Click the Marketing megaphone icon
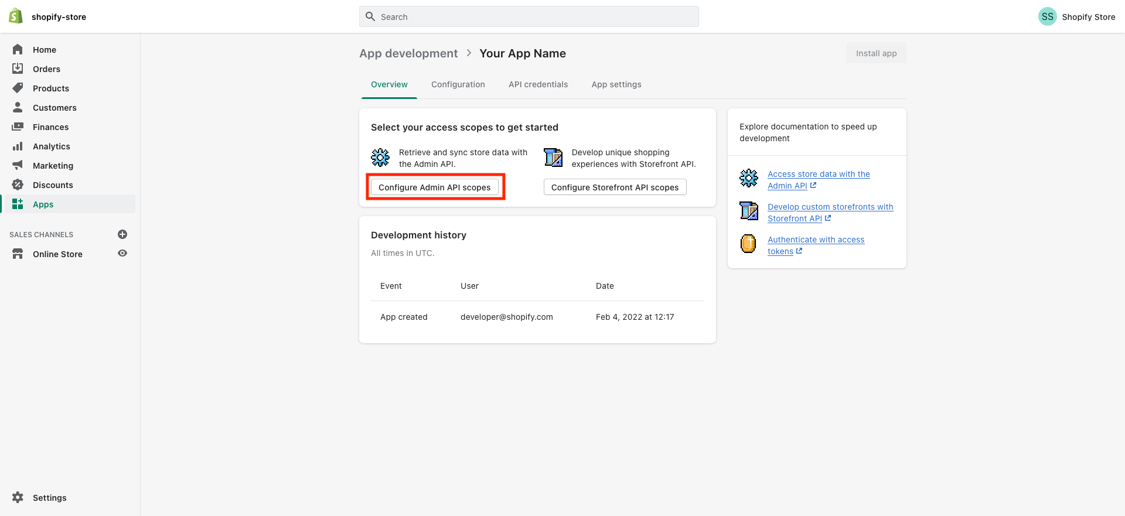This screenshot has height=516, width=1125. [18, 166]
